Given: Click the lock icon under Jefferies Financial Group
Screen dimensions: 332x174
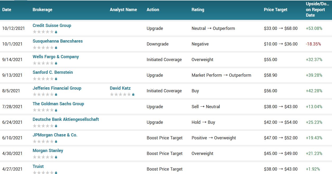Looking at the screenshot, I should pos(56,94).
